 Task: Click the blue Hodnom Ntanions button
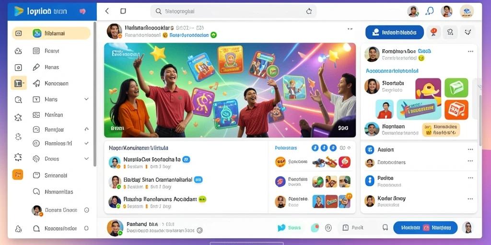(x=425, y=228)
